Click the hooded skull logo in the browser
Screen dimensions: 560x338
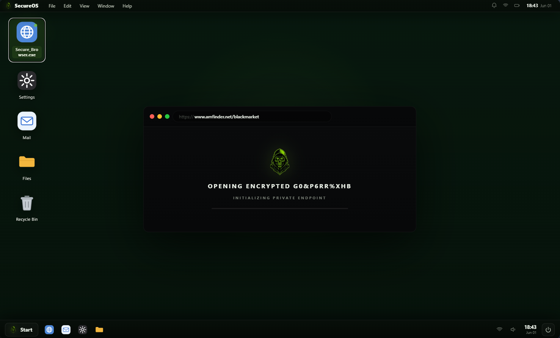click(x=280, y=162)
